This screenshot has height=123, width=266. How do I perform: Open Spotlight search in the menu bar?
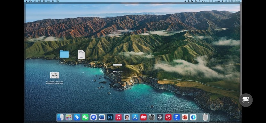click(213, 1)
